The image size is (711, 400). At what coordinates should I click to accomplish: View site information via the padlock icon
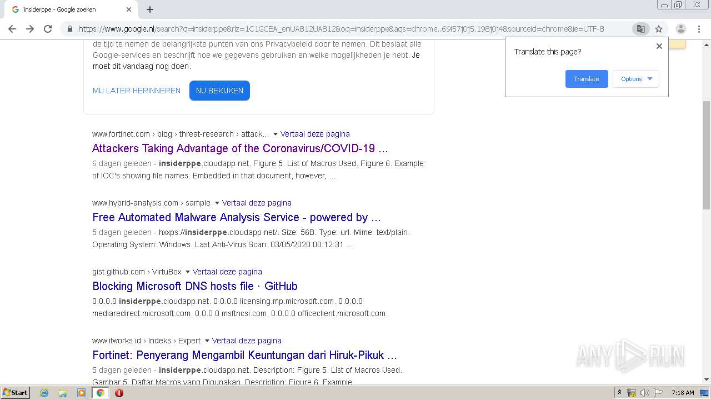point(70,29)
